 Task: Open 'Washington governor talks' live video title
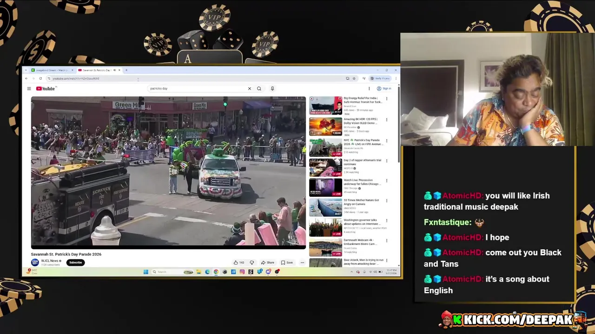[362, 222]
